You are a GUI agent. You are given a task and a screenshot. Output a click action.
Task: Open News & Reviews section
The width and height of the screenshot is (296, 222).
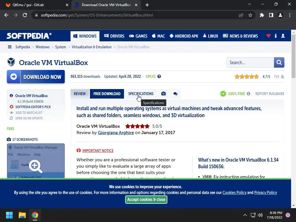[x=240, y=36]
